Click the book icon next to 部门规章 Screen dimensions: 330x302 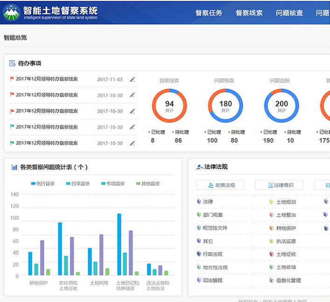pyautogui.click(x=198, y=215)
